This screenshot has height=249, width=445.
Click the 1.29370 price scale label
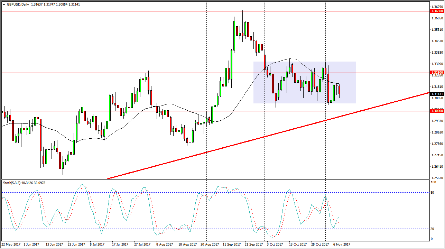click(x=437, y=121)
